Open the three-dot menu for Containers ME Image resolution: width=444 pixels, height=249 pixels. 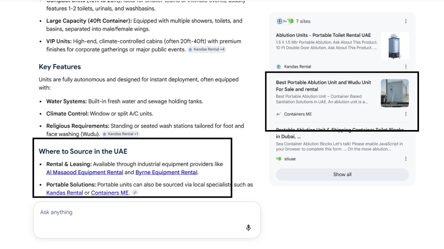click(x=406, y=114)
